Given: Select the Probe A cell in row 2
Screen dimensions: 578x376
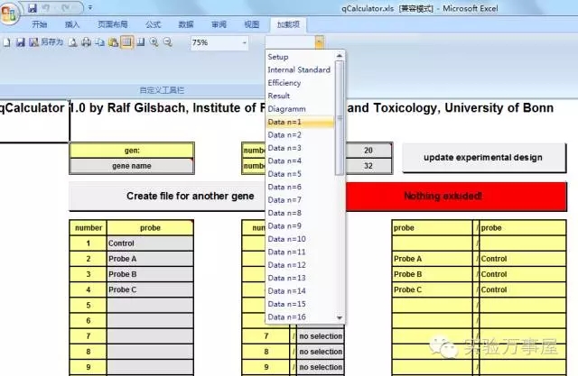Looking at the screenshot, I should pos(150,259).
